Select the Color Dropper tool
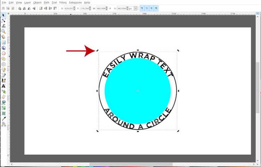The height and width of the screenshot is (167, 261). [3, 119]
